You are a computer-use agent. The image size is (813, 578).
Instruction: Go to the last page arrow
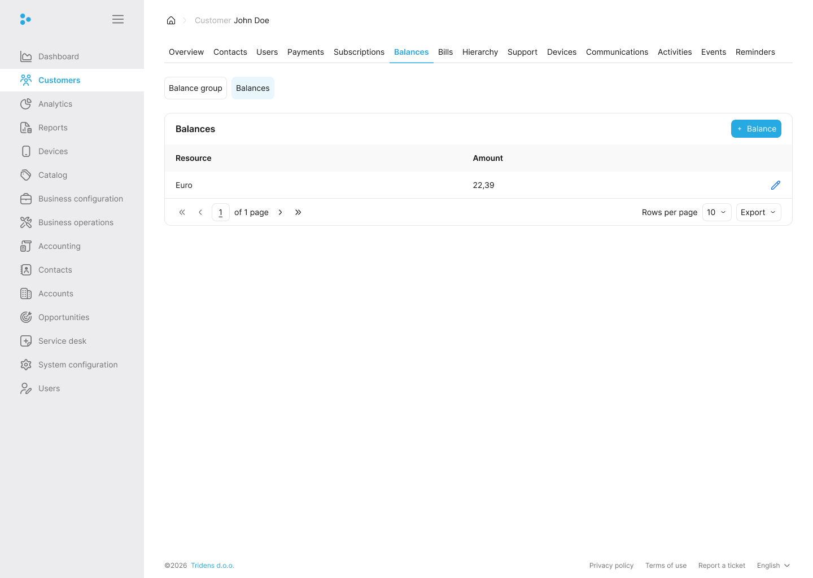coord(298,212)
